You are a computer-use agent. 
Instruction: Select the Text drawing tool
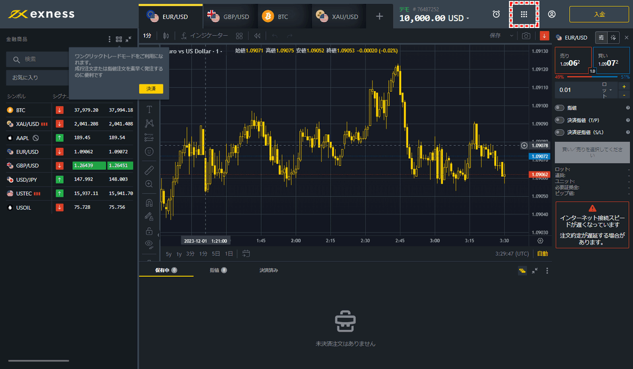[149, 109]
